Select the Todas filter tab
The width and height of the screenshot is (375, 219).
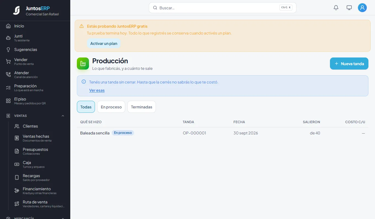click(86, 107)
